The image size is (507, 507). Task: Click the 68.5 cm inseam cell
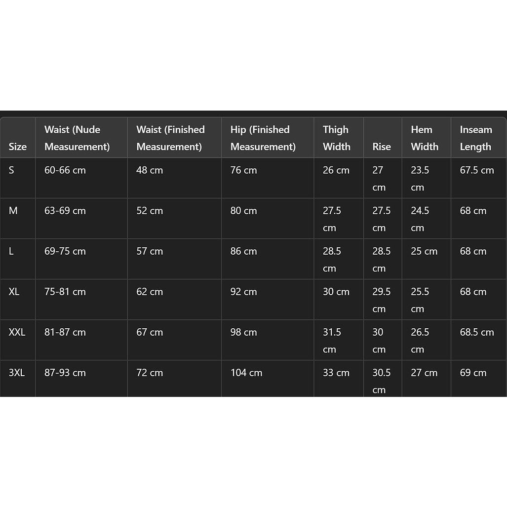pyautogui.click(x=477, y=332)
